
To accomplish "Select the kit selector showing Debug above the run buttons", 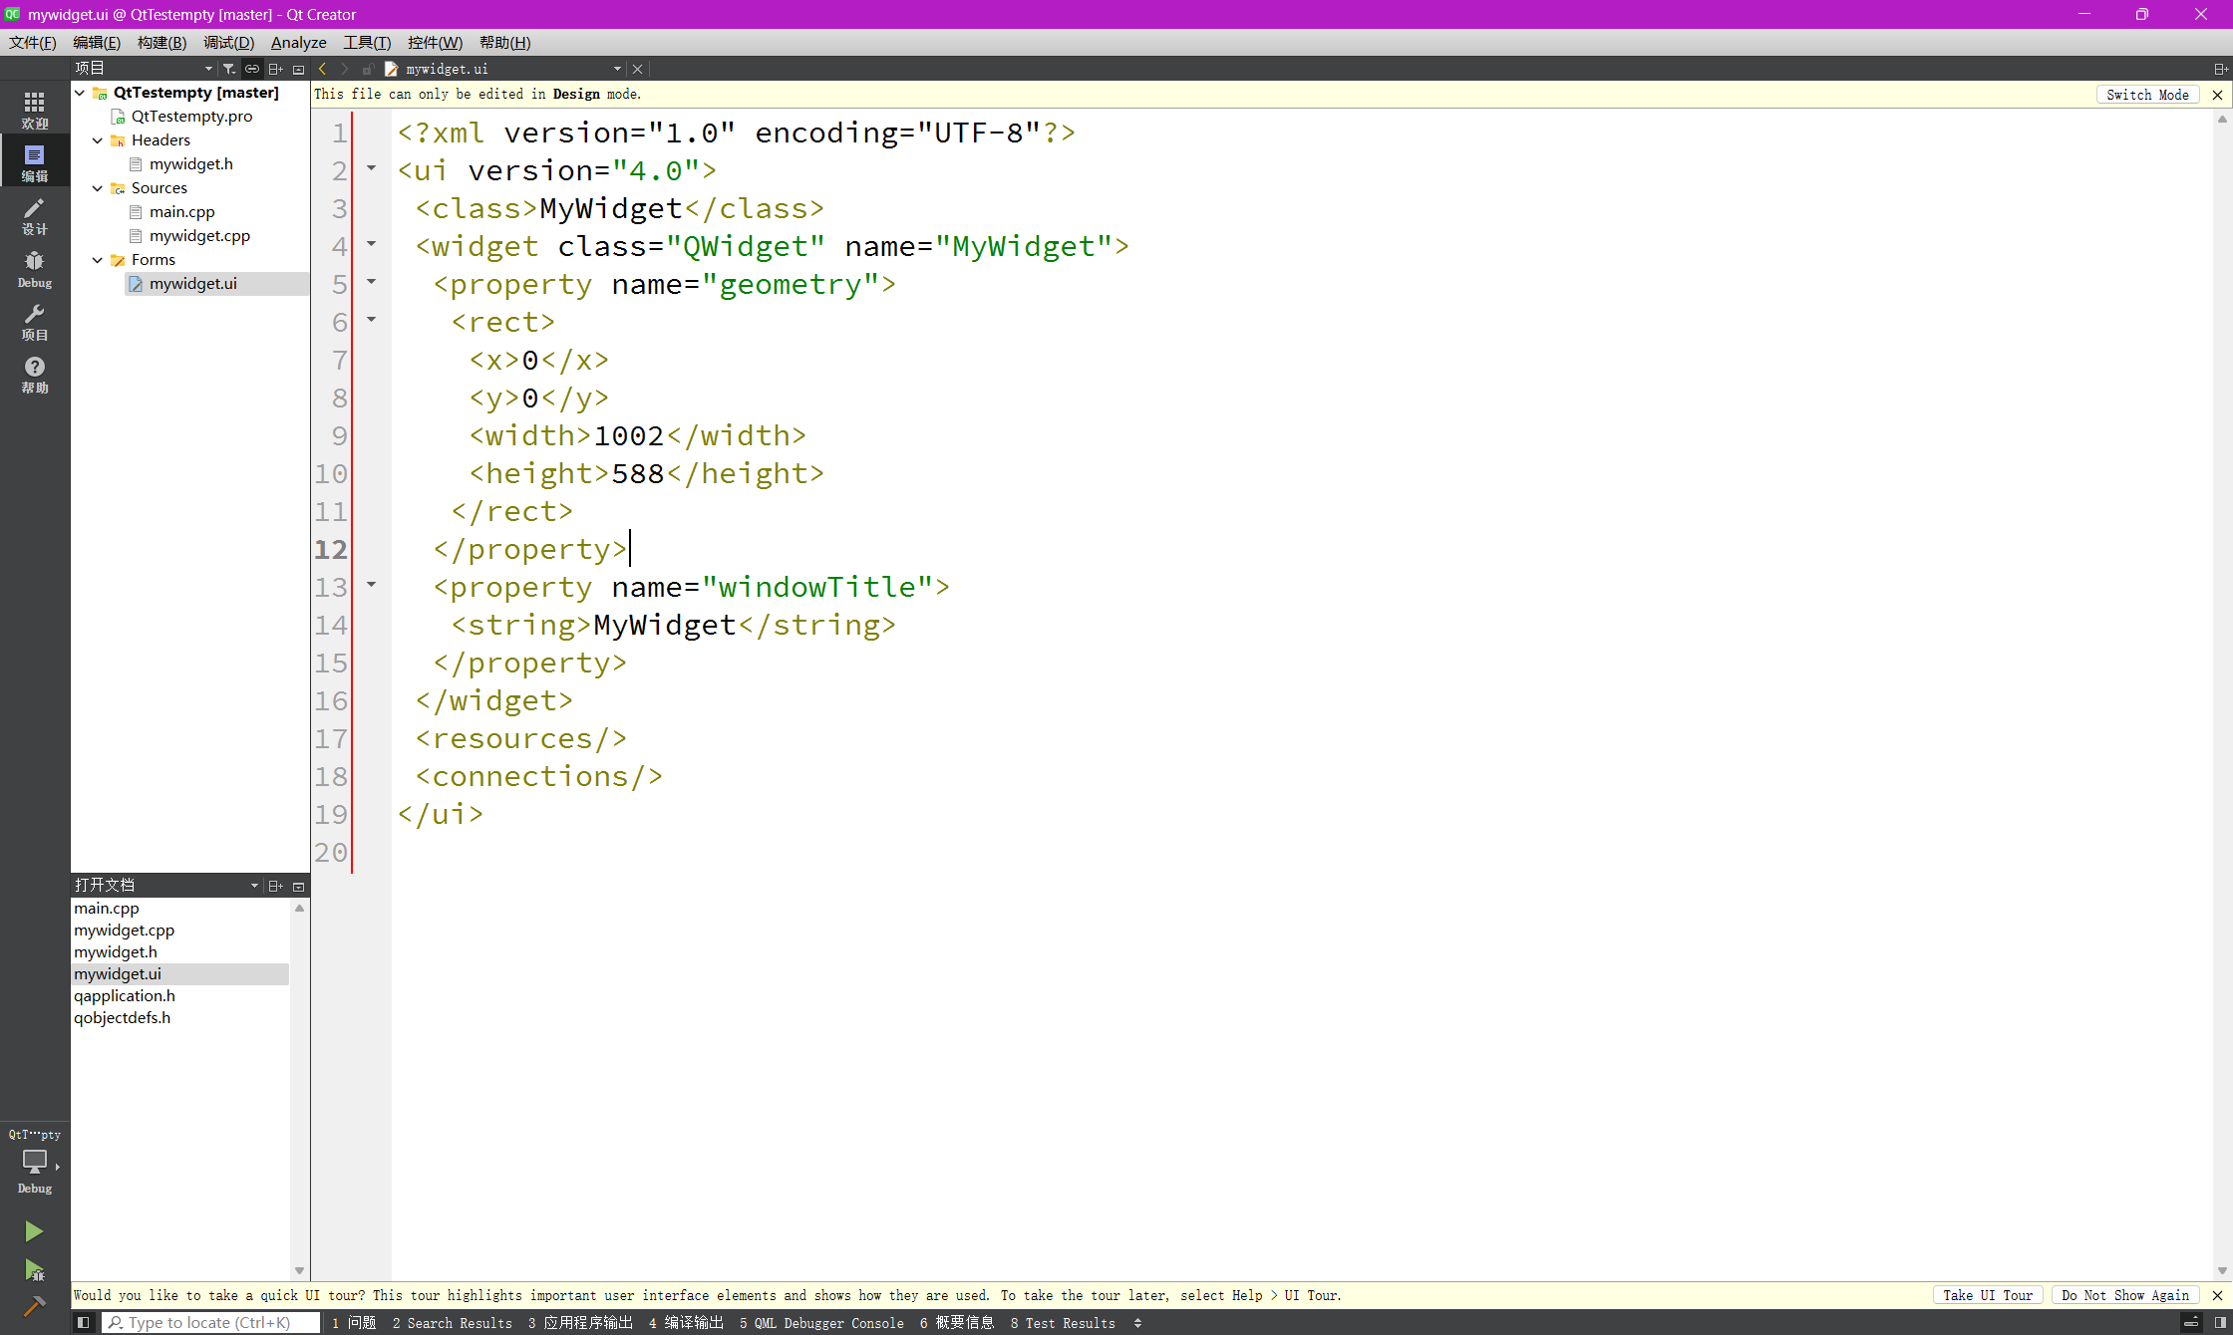I will coord(34,1163).
